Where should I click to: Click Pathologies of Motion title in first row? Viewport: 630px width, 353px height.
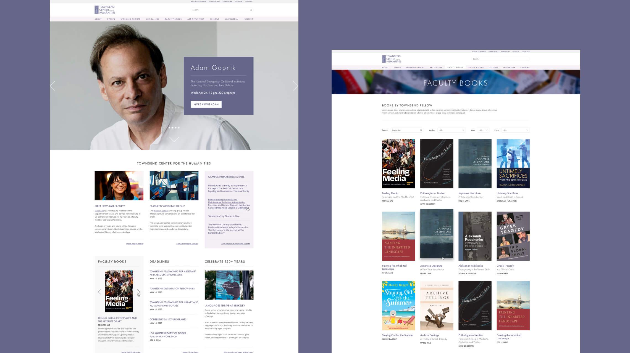click(x=433, y=193)
